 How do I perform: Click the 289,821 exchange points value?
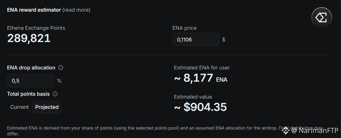click(x=29, y=38)
